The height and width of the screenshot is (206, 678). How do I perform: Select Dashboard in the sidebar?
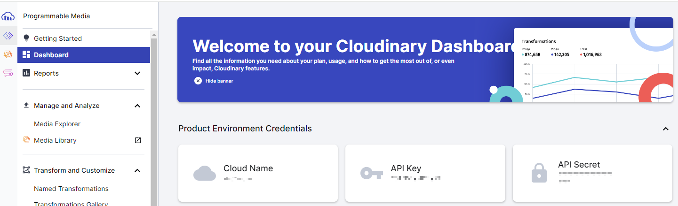point(84,55)
